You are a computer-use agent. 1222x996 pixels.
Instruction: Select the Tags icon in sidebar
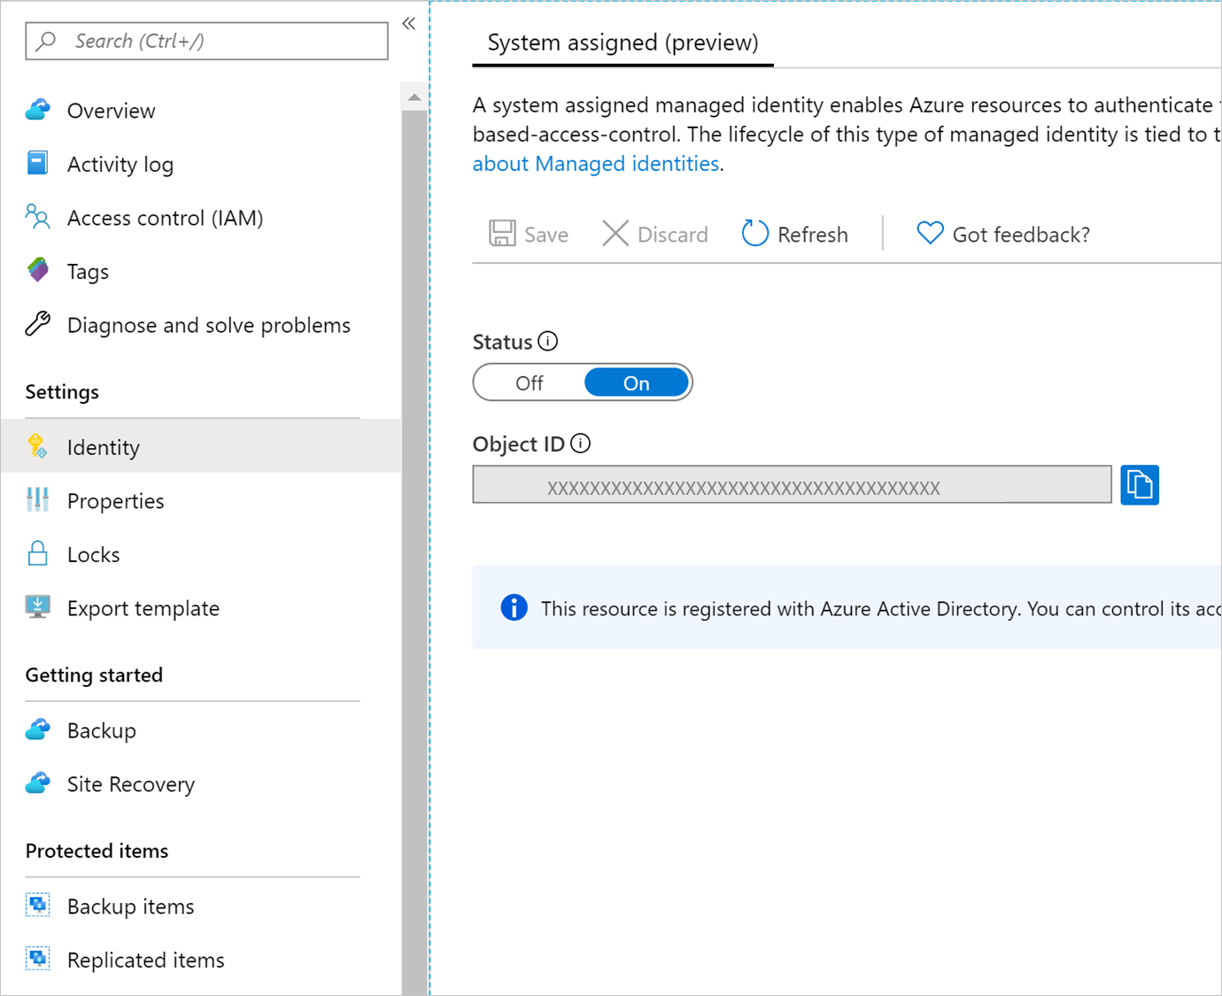click(38, 270)
